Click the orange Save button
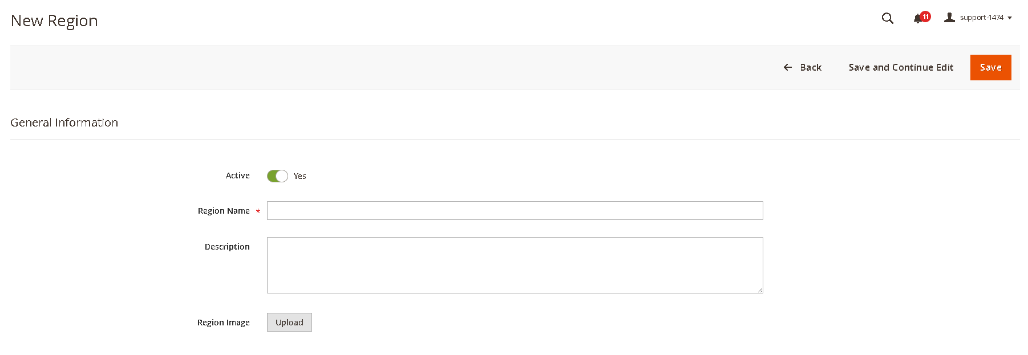The image size is (1028, 355). click(990, 67)
